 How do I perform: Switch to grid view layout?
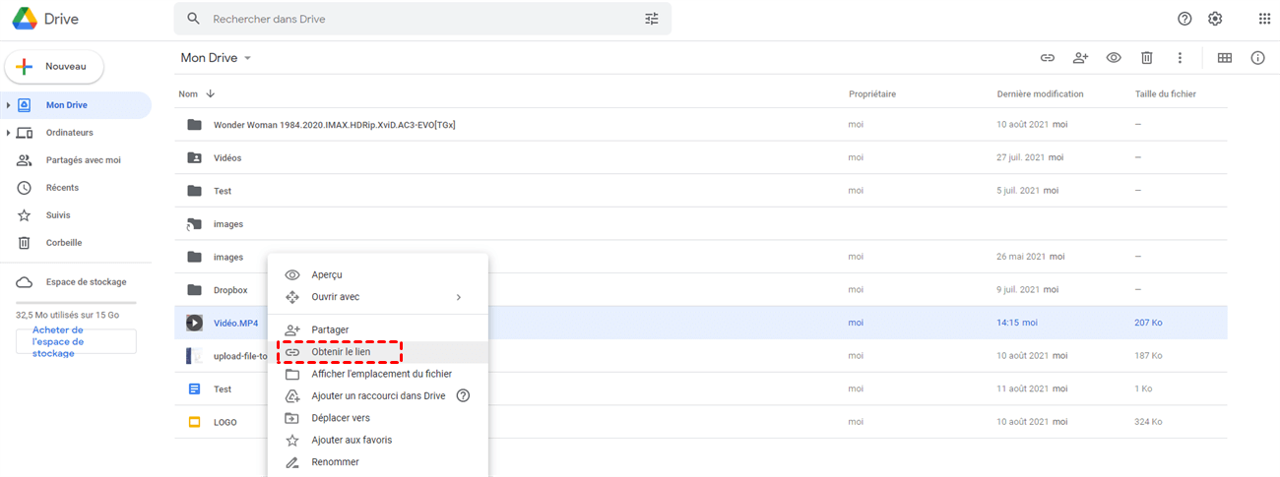[1225, 58]
